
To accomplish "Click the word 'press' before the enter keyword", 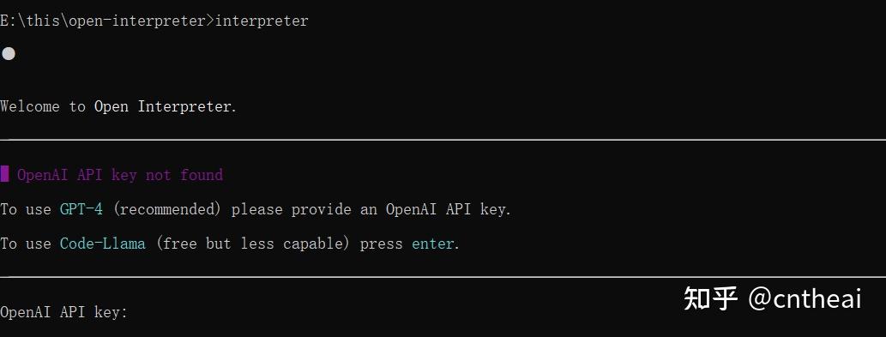I will click(x=382, y=244).
